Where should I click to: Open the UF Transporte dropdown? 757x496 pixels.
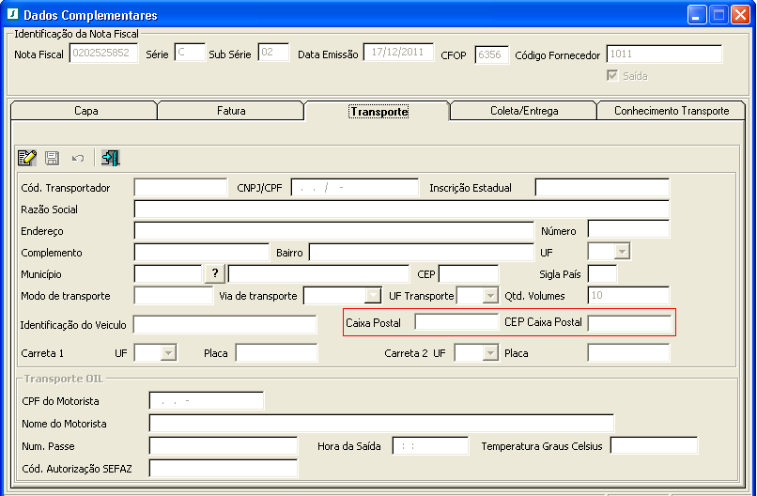(x=489, y=296)
